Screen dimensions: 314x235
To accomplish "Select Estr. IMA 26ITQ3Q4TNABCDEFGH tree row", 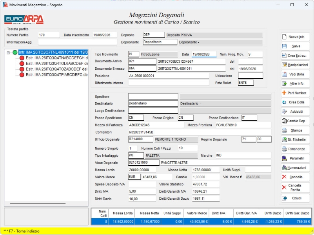I will 57,58.
